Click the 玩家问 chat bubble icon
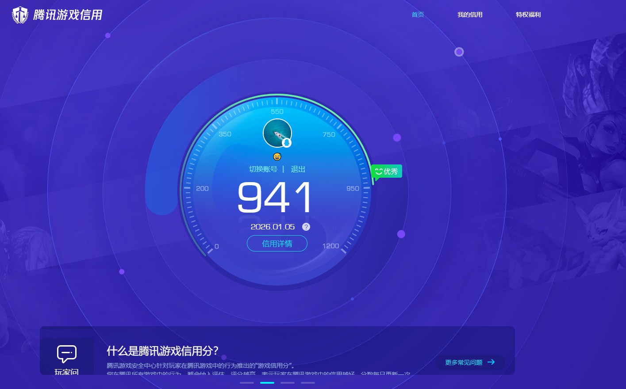Image resolution: width=626 pixels, height=389 pixels. pos(67,354)
